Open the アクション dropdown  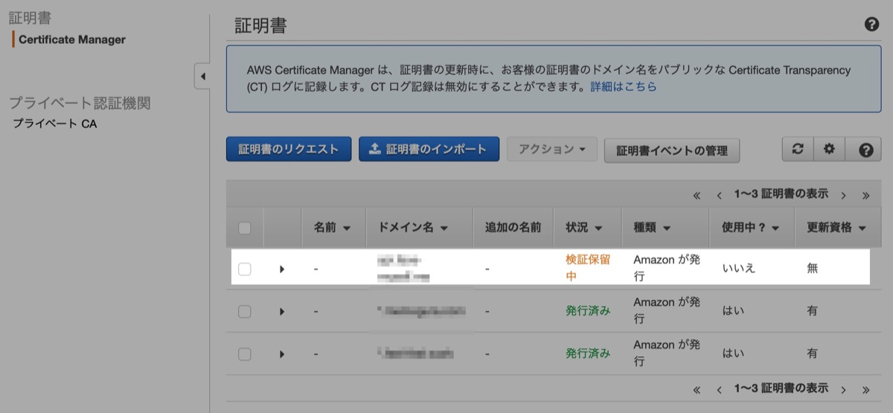[552, 149]
